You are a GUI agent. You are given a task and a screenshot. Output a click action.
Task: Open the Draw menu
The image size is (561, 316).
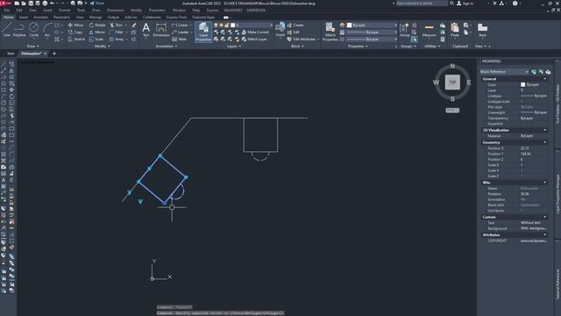point(96,10)
